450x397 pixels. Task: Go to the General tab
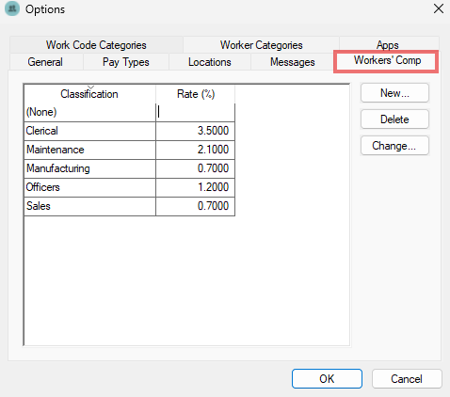pos(45,62)
